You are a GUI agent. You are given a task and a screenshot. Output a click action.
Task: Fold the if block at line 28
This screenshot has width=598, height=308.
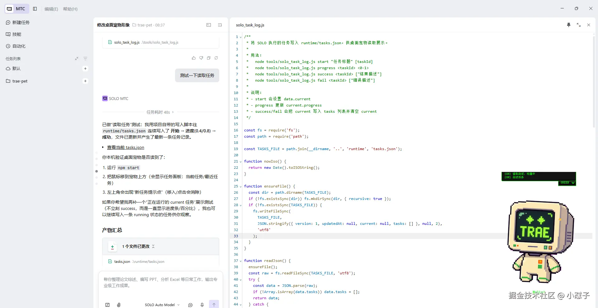click(x=240, y=205)
